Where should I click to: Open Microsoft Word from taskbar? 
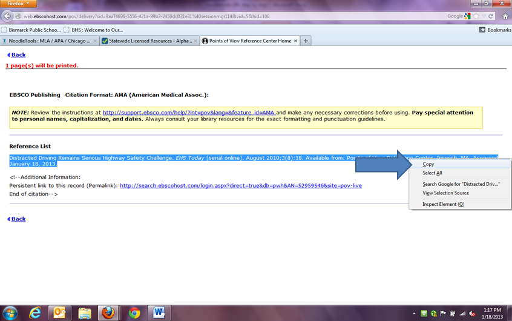tap(159, 313)
